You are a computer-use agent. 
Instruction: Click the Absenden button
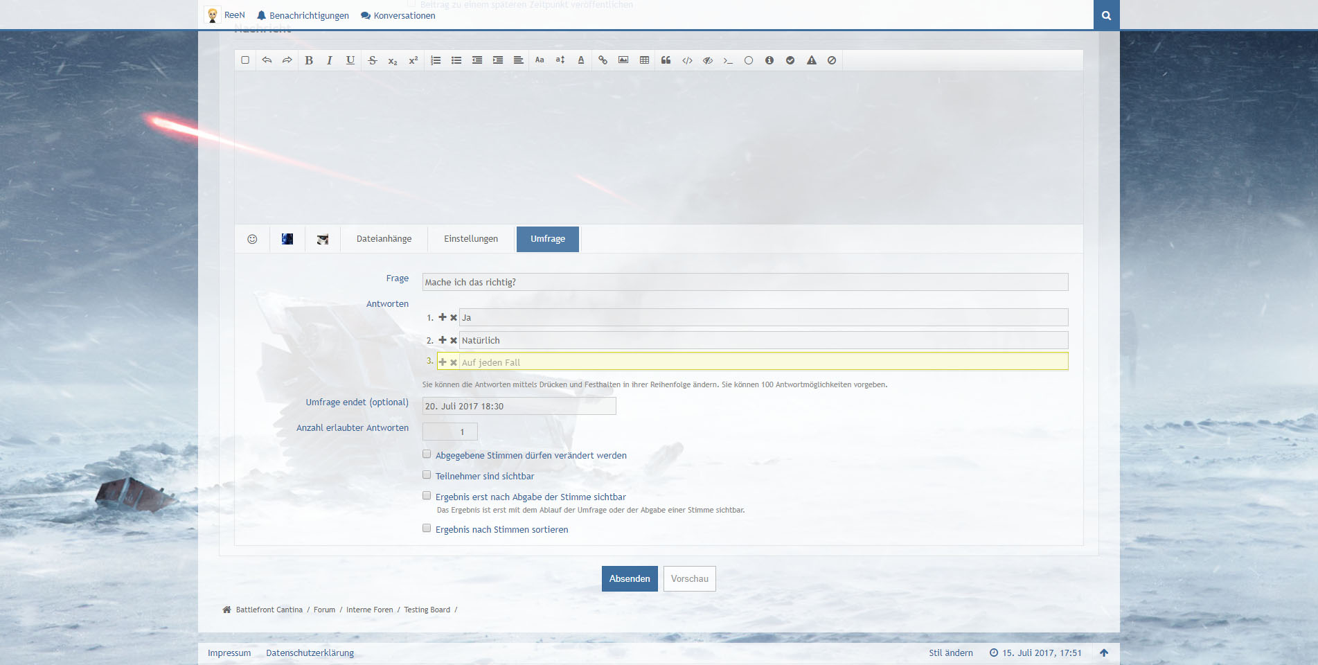click(x=630, y=579)
